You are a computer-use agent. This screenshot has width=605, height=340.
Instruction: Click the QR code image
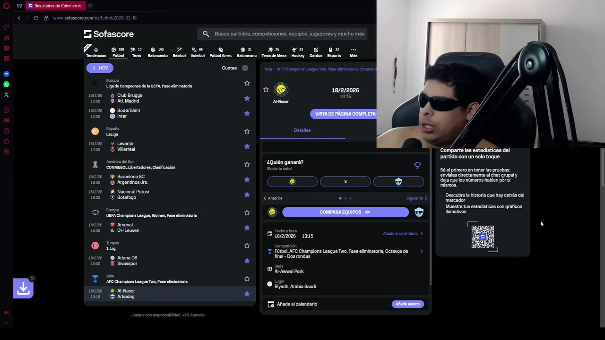[483, 237]
